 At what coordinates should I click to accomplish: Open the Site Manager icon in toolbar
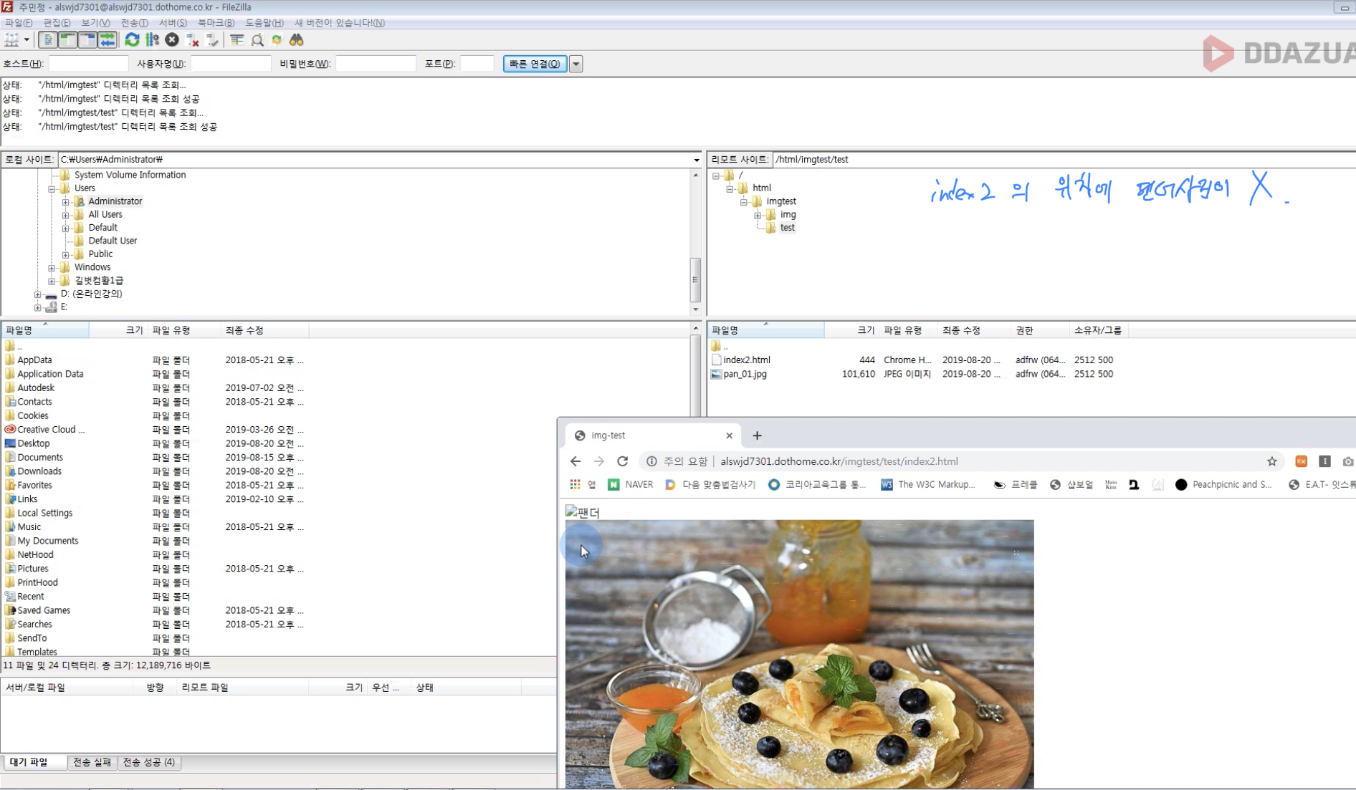click(x=11, y=40)
